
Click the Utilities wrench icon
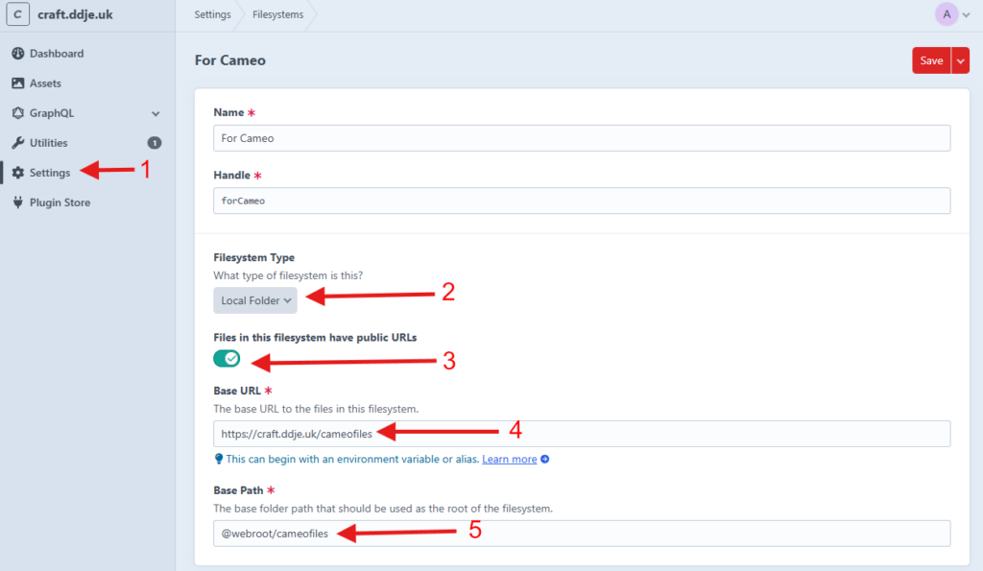pyautogui.click(x=18, y=143)
